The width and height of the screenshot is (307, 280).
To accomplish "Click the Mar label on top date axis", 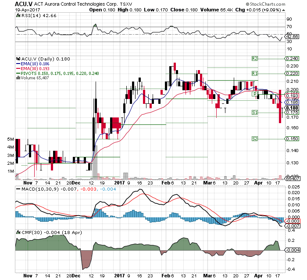I will (x=208, y=183).
